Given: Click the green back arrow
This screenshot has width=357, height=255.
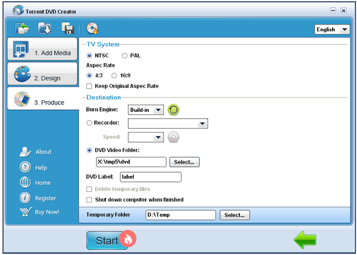Looking at the screenshot, I should click(x=305, y=240).
